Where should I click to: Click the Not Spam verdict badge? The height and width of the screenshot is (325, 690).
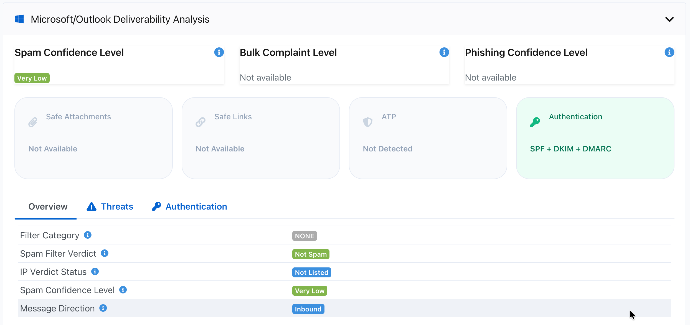coord(311,254)
